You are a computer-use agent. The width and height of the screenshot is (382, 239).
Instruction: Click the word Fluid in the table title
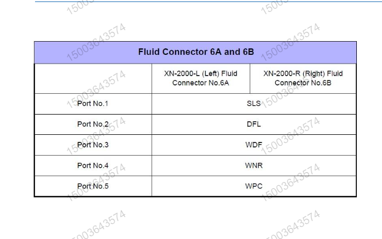coord(149,52)
